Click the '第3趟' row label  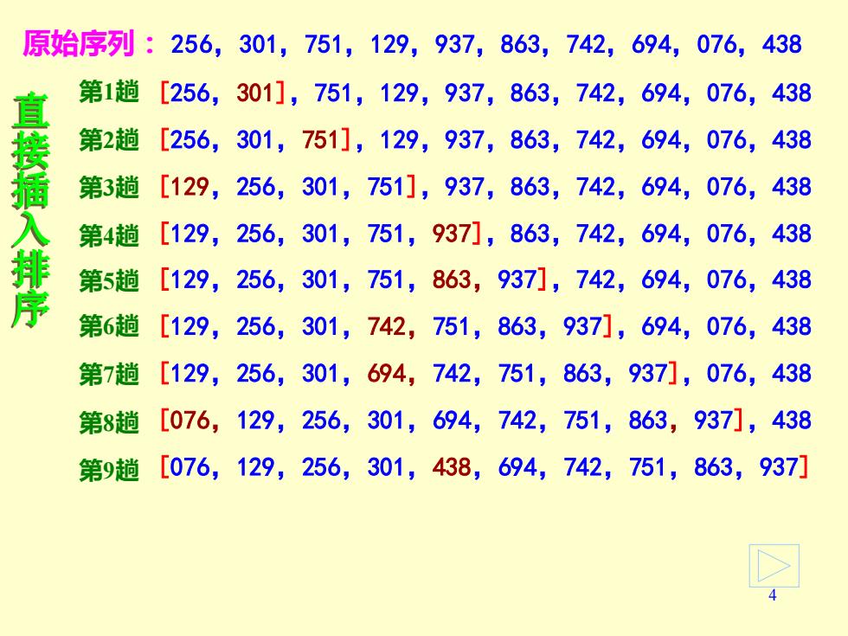pyautogui.click(x=109, y=187)
